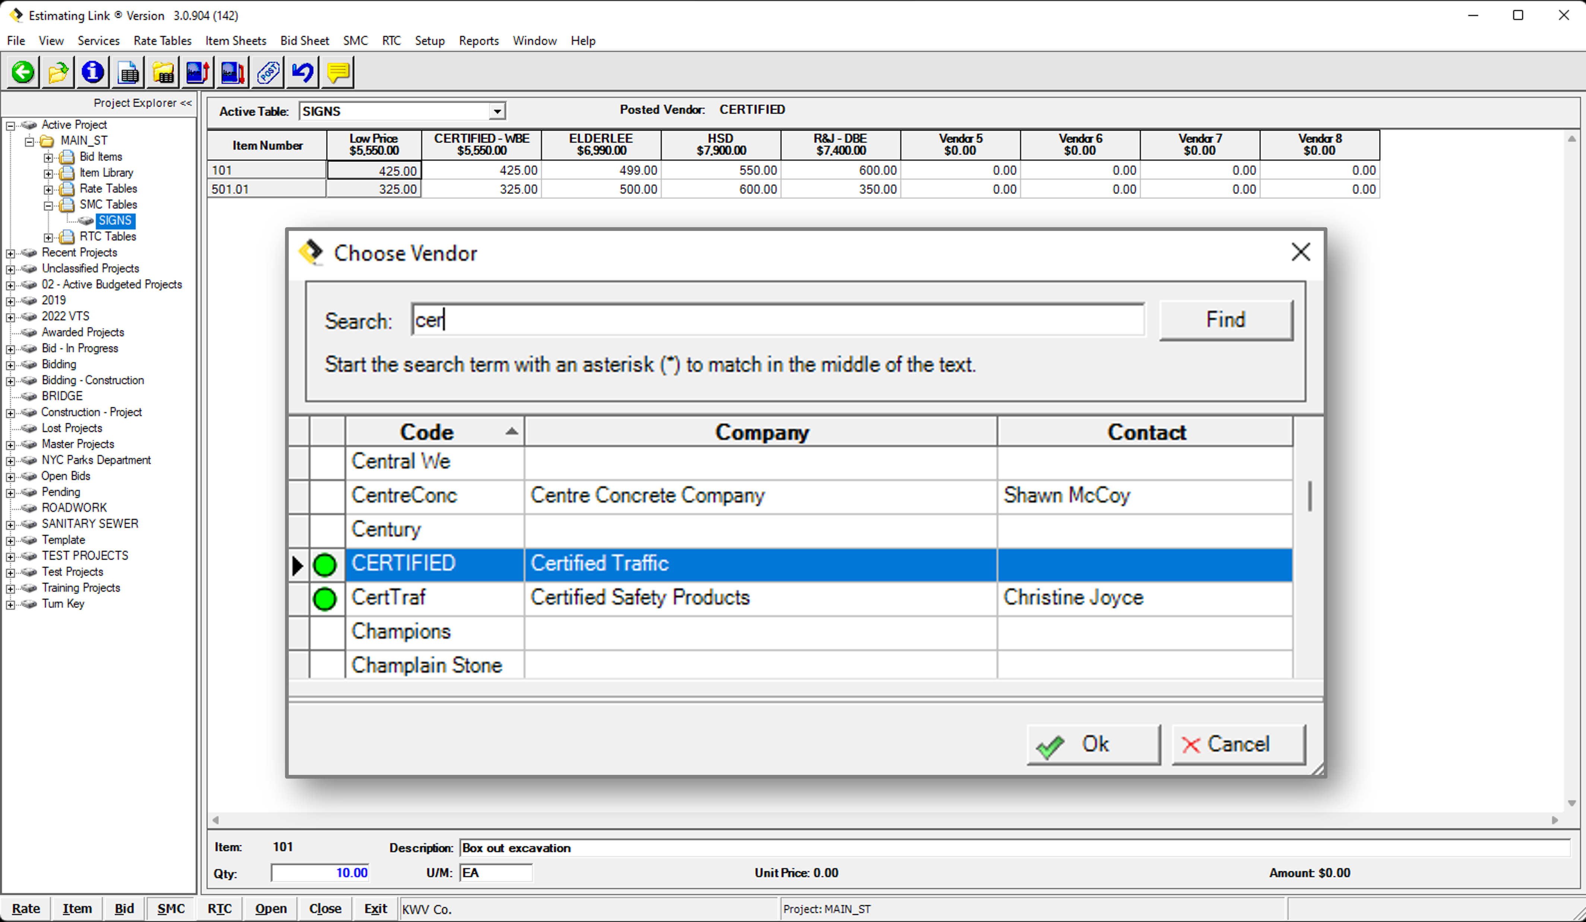The height and width of the screenshot is (922, 1586).
Task: Select the green indicator next to CertTraf
Action: [x=325, y=599]
